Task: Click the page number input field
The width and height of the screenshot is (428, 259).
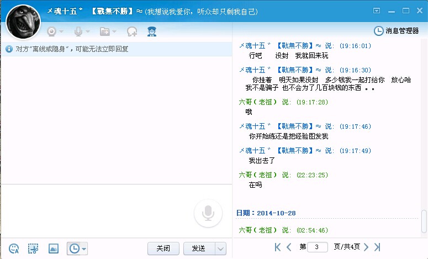Action: point(317,247)
